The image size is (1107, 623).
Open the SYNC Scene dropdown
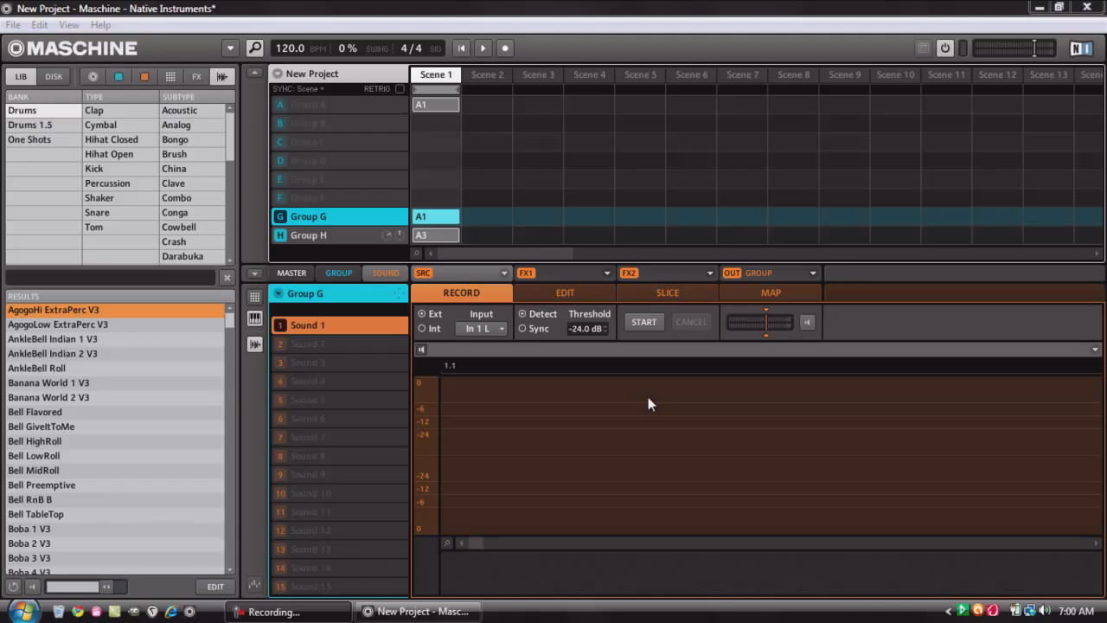tap(298, 89)
